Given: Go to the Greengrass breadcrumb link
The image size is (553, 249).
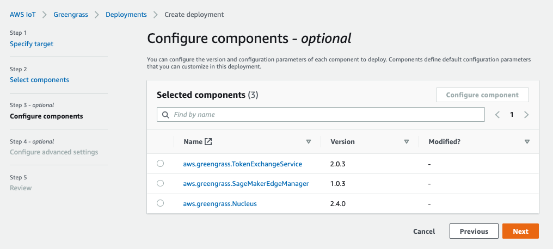Looking at the screenshot, I should [x=71, y=15].
